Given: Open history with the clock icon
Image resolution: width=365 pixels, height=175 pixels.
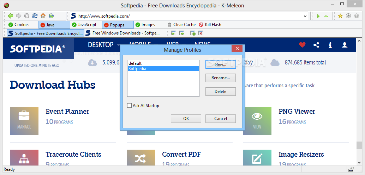Looking at the screenshot, I should pos(348,16).
